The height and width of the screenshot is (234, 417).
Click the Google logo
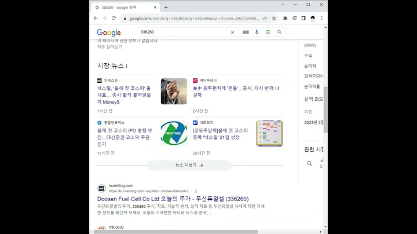tap(109, 32)
